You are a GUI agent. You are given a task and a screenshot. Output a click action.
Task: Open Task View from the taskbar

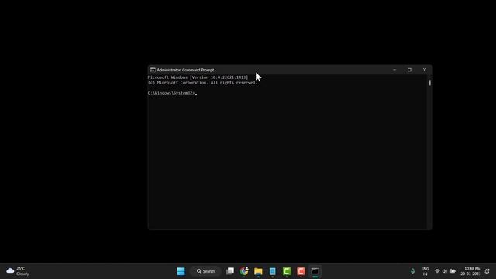coord(230,271)
